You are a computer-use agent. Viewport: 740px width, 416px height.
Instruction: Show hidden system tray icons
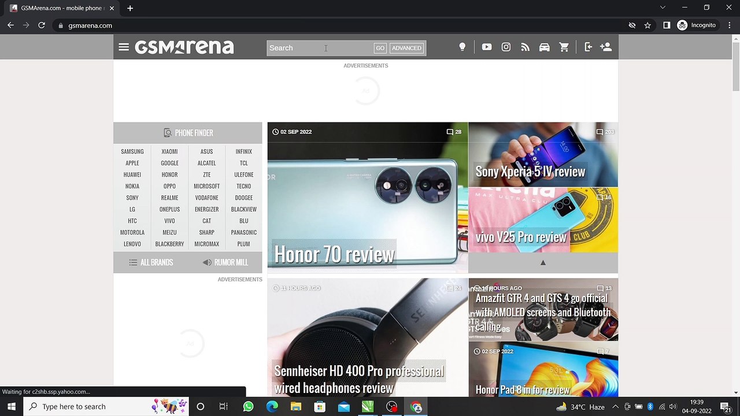pyautogui.click(x=615, y=407)
